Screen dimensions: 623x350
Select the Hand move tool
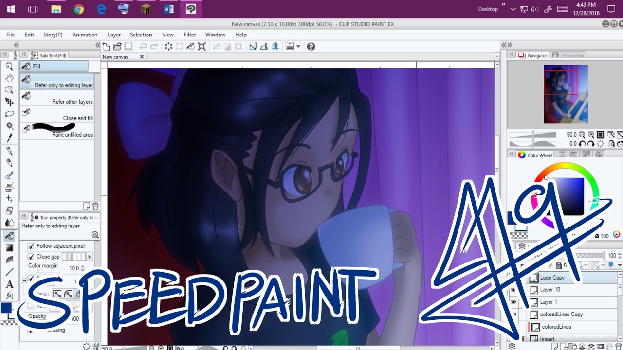(9, 78)
